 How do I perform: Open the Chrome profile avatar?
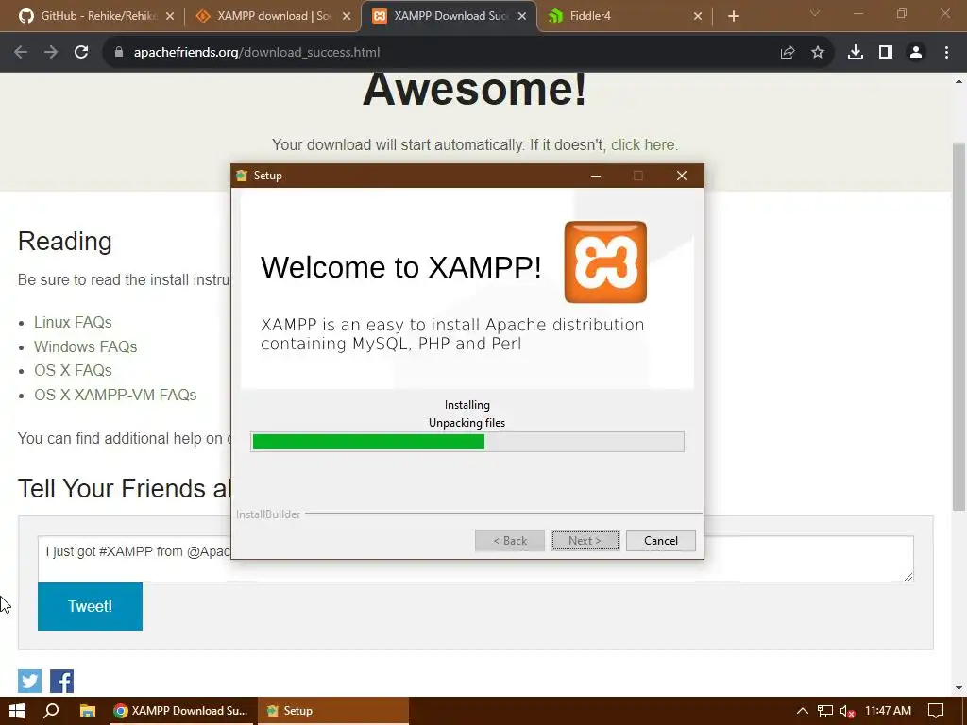pos(916,53)
